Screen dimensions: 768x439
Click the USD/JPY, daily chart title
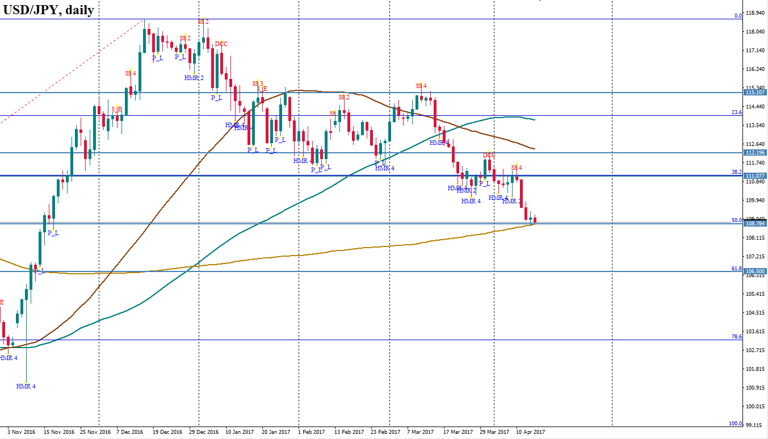coord(49,10)
